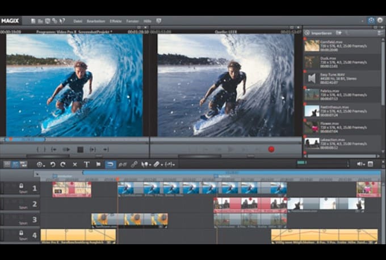
Task: Open the mouse mode dropdown with lightbulb icon
Action: point(146,165)
